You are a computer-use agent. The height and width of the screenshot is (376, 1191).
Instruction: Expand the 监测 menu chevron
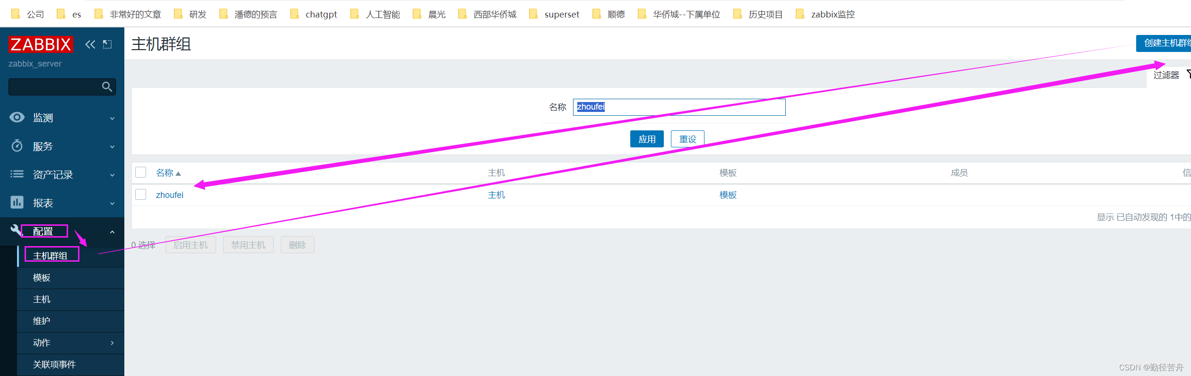click(x=112, y=118)
